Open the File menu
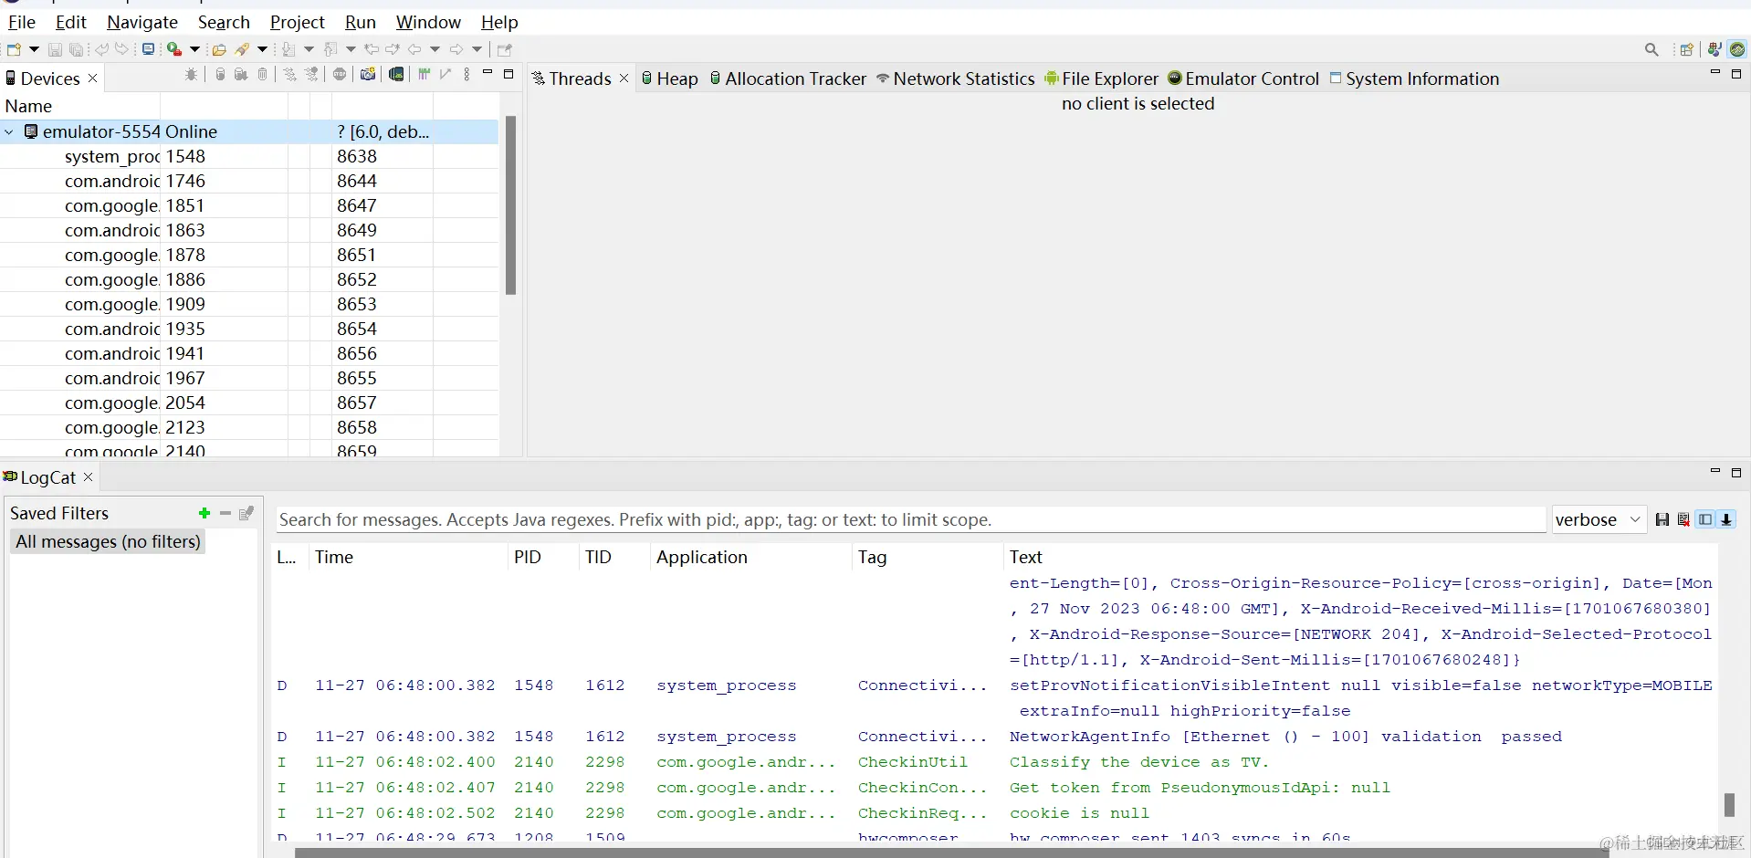The image size is (1751, 858). (22, 22)
